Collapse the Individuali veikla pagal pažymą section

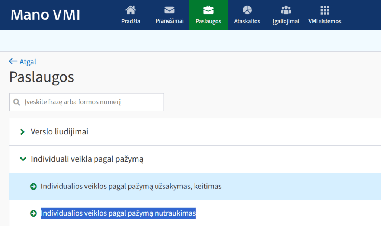pos(22,159)
